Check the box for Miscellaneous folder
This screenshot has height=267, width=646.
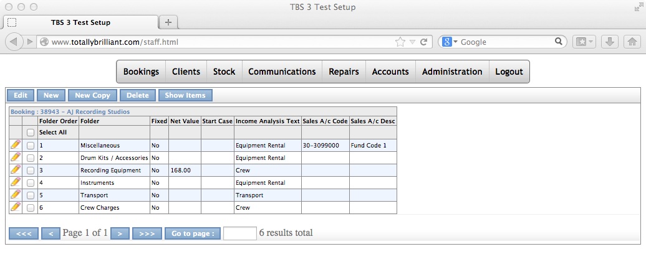coord(31,145)
